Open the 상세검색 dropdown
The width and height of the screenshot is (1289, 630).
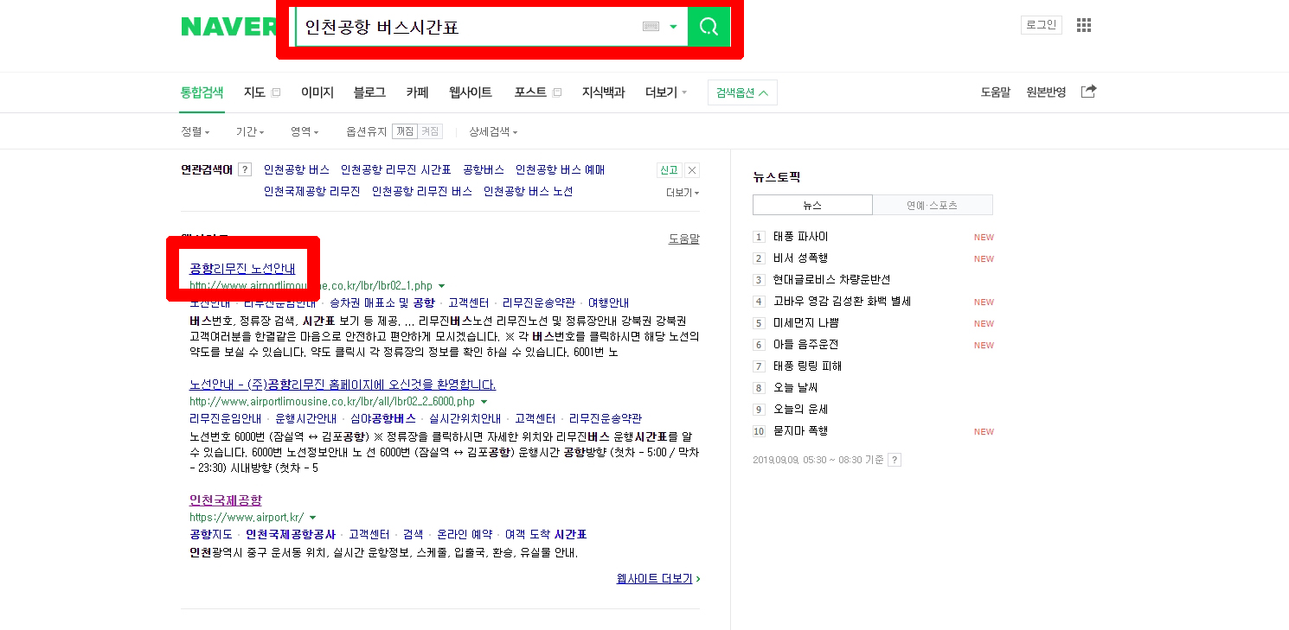tap(493, 131)
